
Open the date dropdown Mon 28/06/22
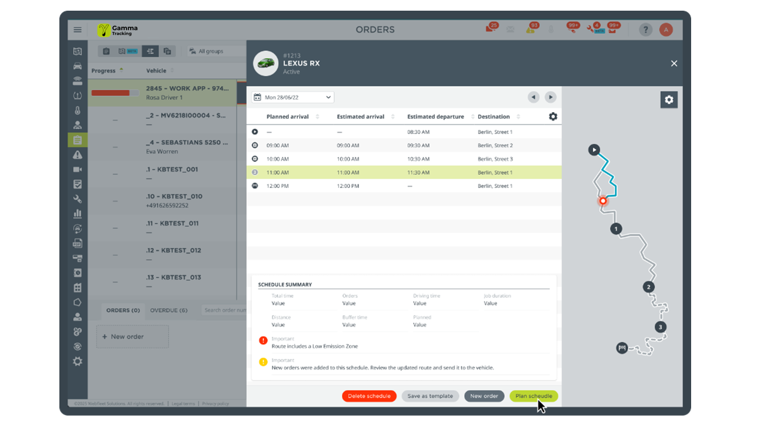pos(293,97)
